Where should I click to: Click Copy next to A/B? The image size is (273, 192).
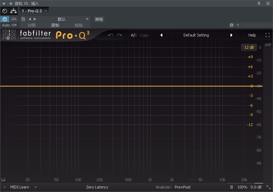coord(144,35)
